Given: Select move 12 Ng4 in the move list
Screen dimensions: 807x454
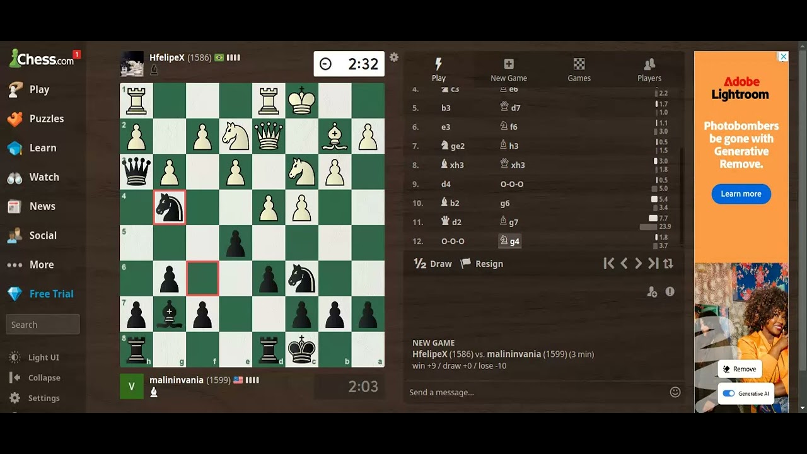Looking at the screenshot, I should pos(509,241).
